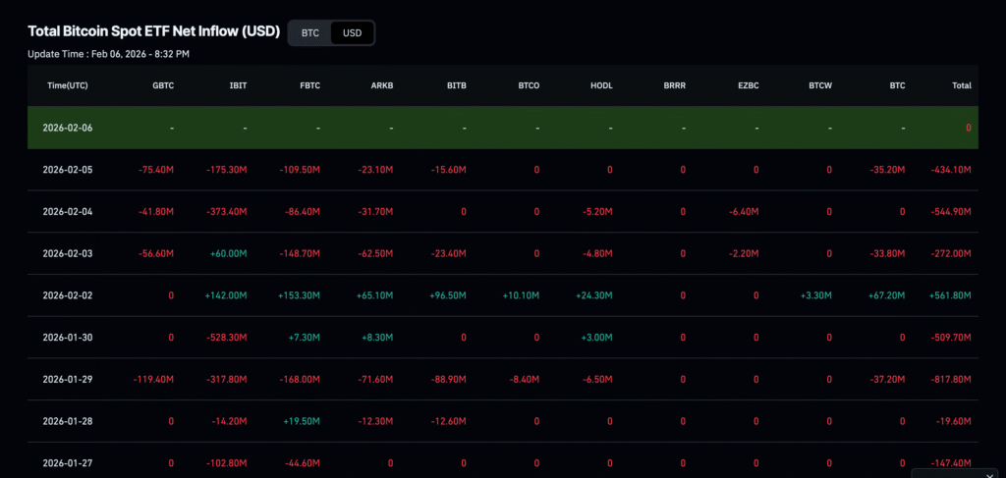Click the BITB column header

(456, 85)
